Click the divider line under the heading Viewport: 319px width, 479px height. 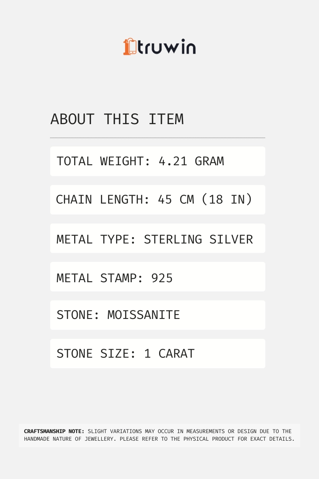point(158,138)
